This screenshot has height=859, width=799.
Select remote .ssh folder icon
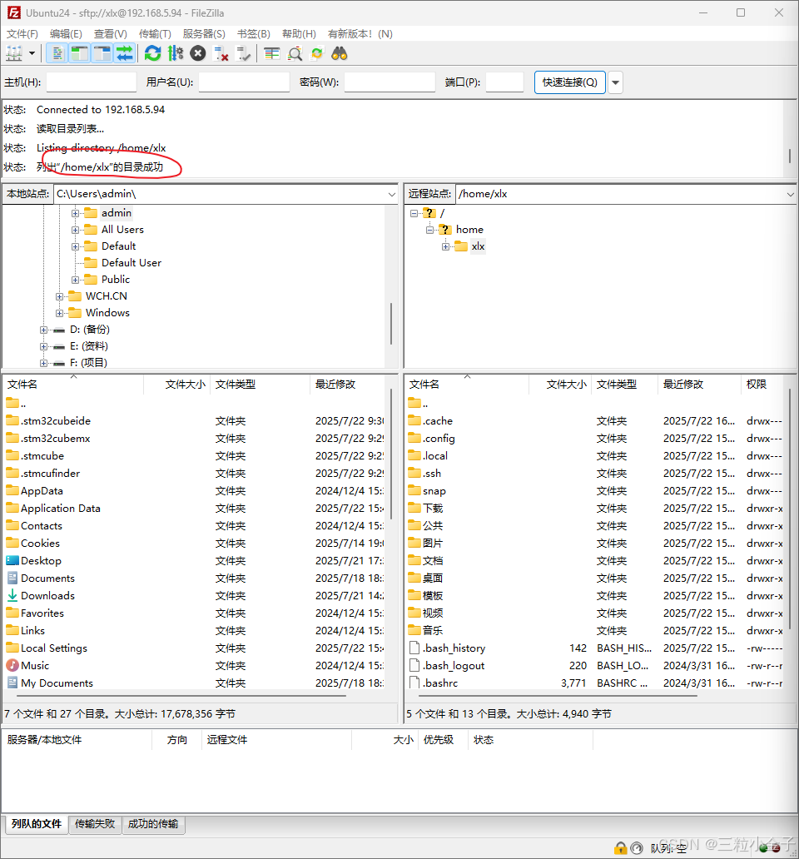coord(414,473)
